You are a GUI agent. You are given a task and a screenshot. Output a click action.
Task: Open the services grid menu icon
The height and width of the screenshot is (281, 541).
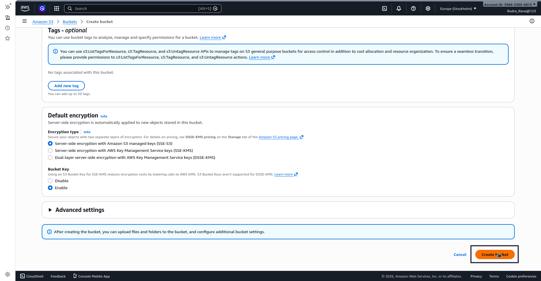pos(57,8)
